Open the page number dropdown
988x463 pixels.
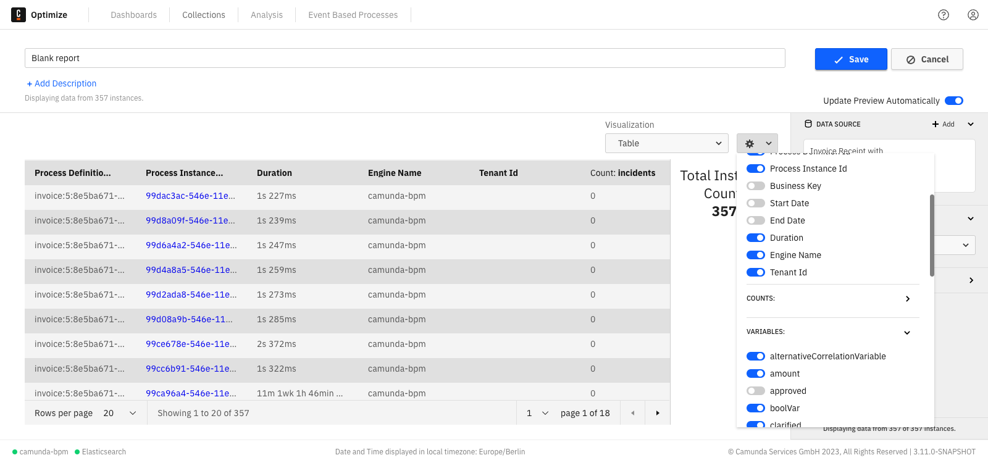(537, 413)
